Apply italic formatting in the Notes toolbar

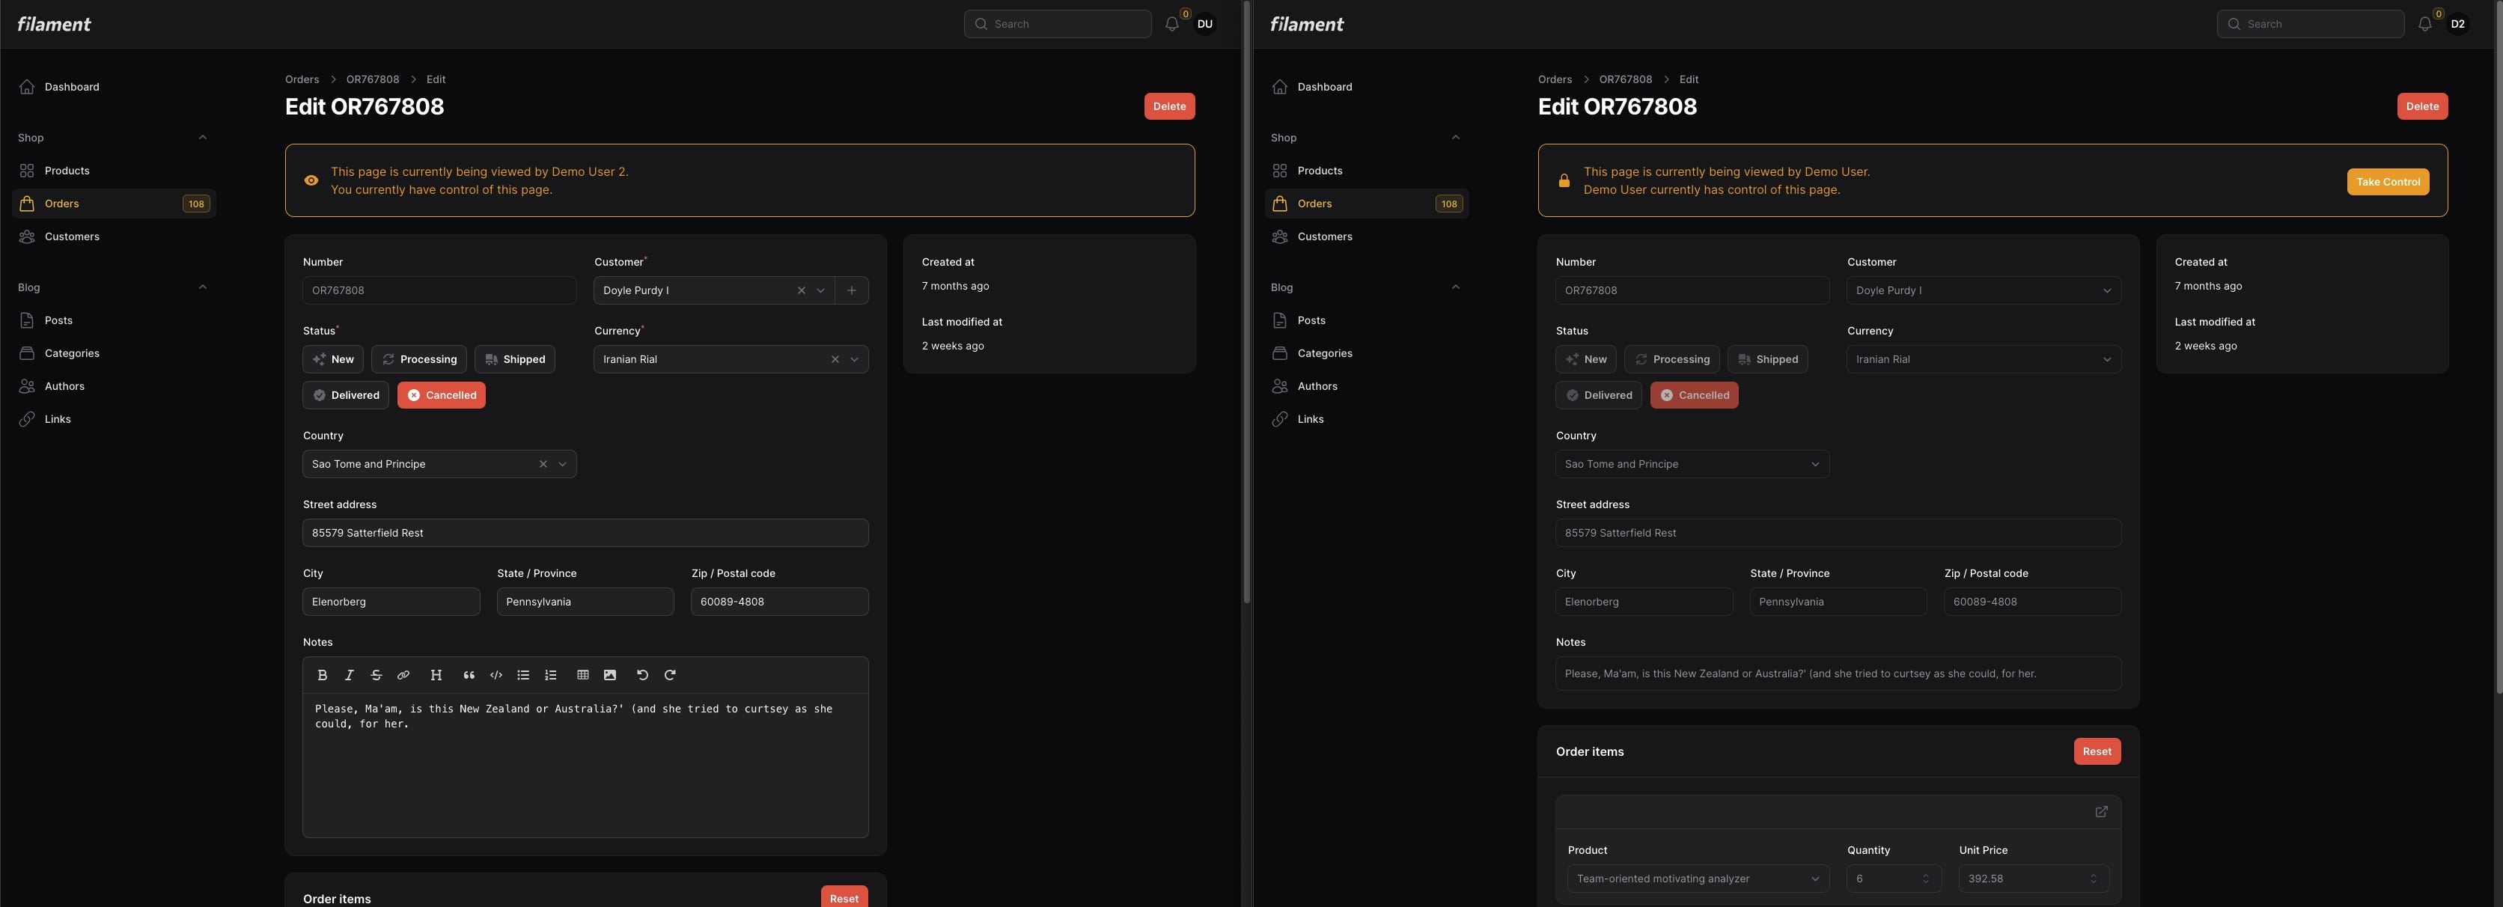pos(349,674)
